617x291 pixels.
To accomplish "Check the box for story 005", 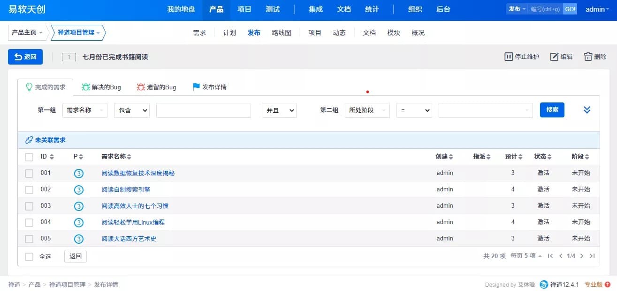I will tap(29, 239).
